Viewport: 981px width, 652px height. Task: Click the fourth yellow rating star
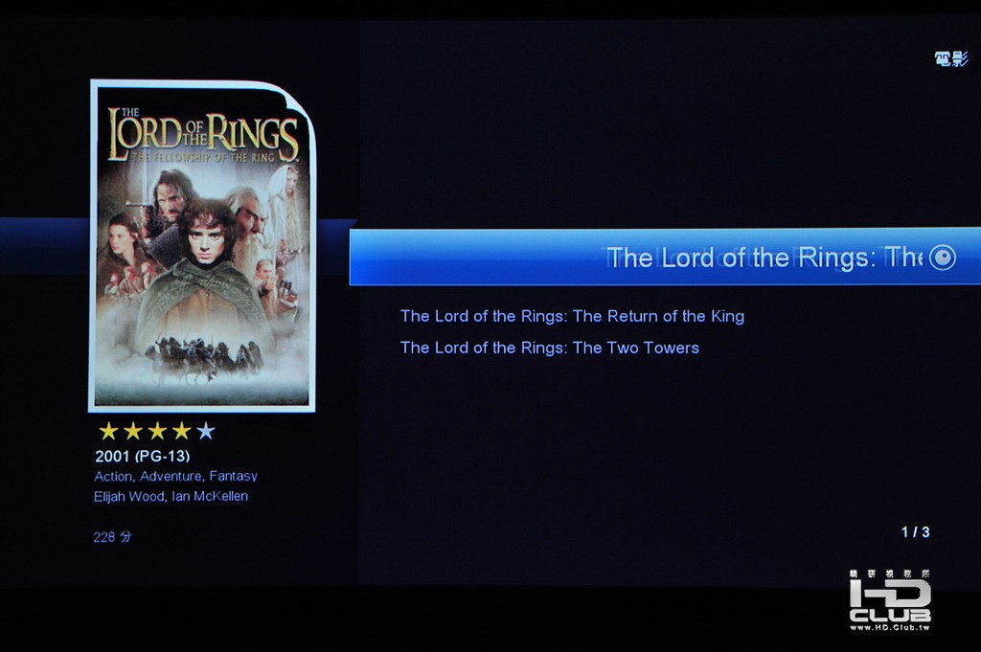point(181,431)
